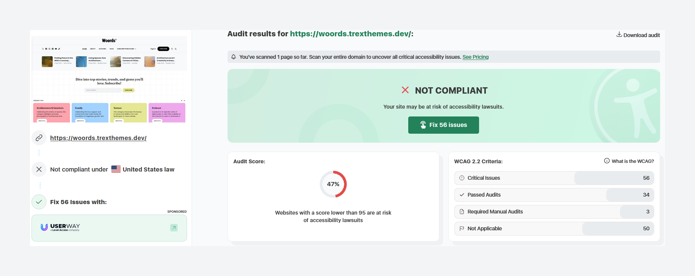
Task: Click the red X next to NOT COMPLIANT
Action: pos(405,90)
